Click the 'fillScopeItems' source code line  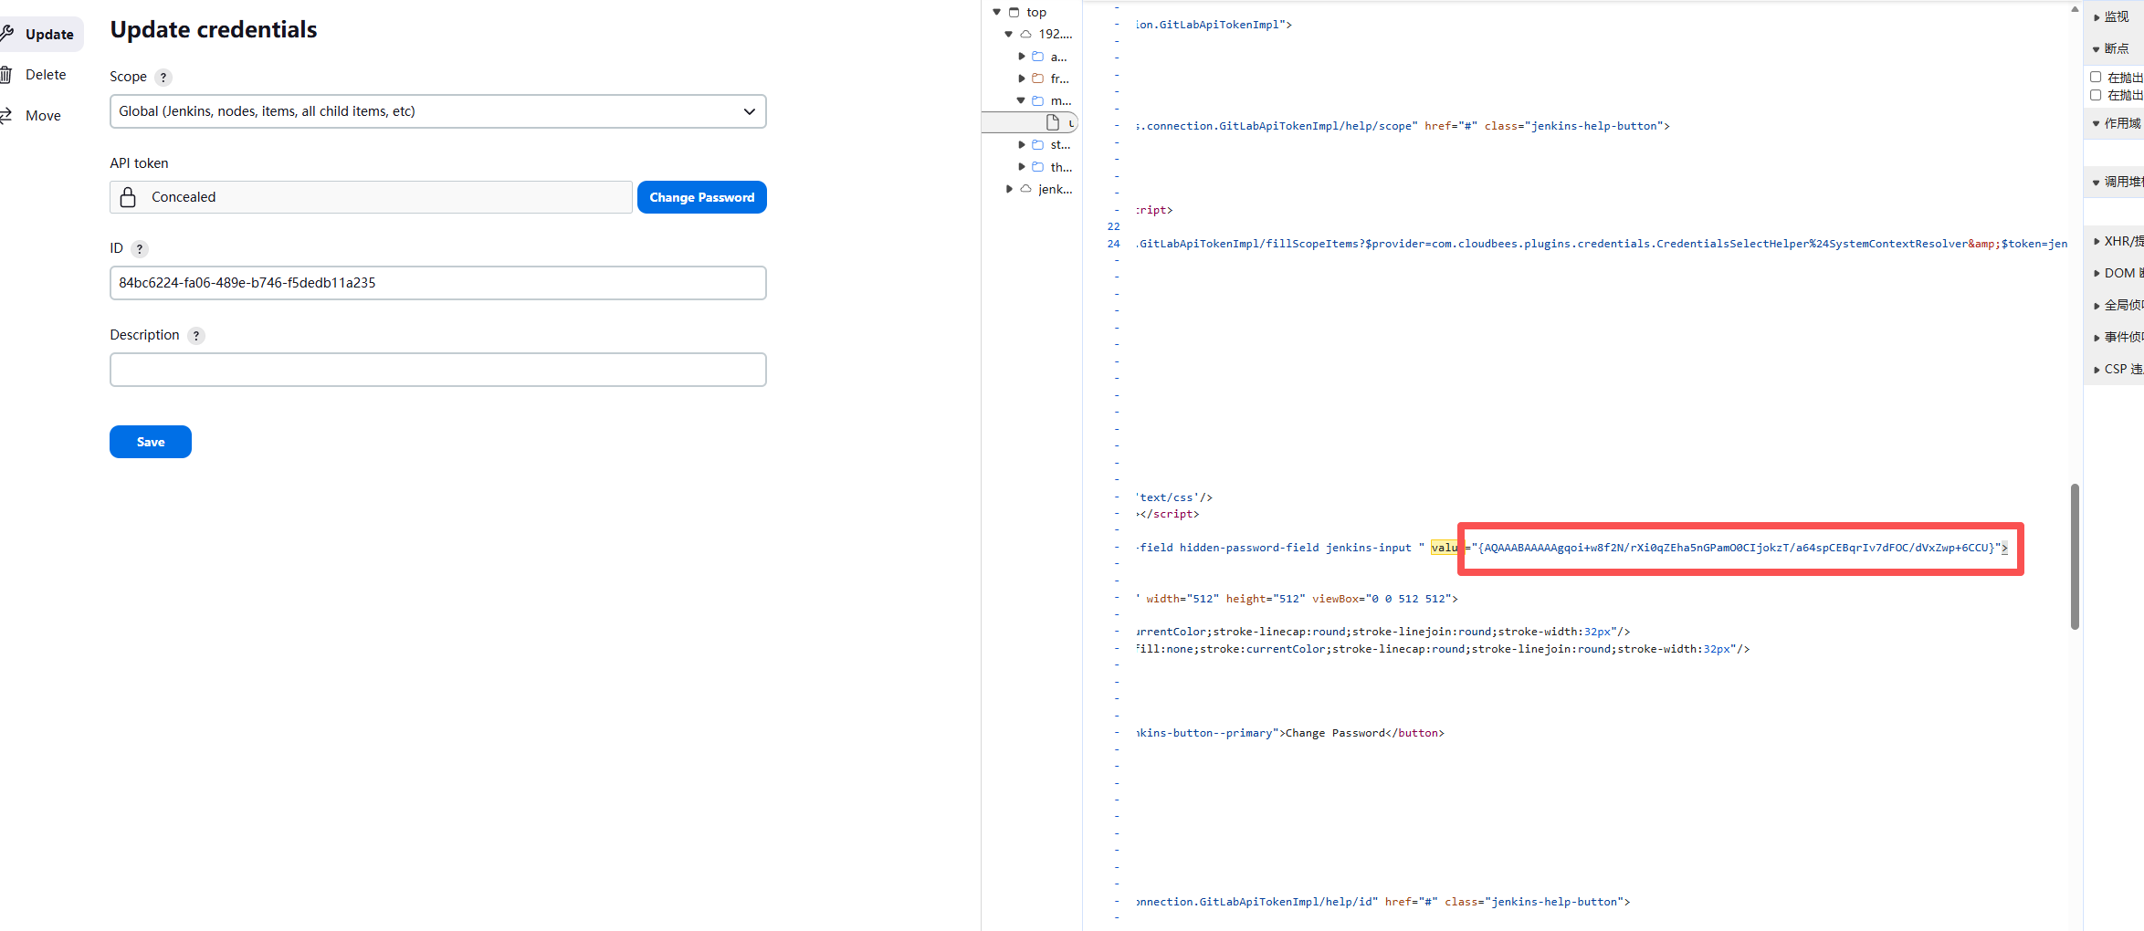click(1602, 244)
